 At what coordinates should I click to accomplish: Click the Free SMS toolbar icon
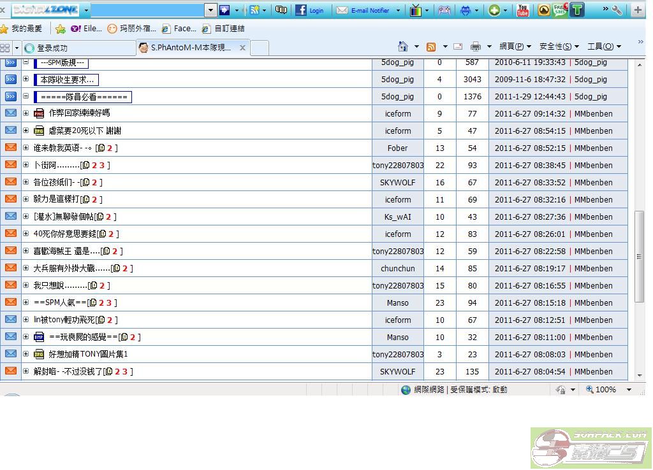(560, 10)
